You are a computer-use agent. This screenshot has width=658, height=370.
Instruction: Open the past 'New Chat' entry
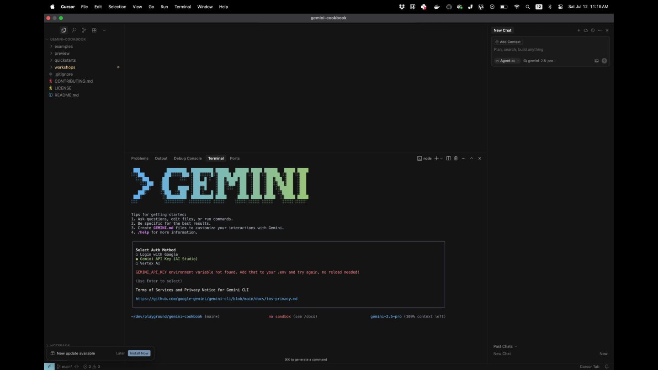click(502, 354)
